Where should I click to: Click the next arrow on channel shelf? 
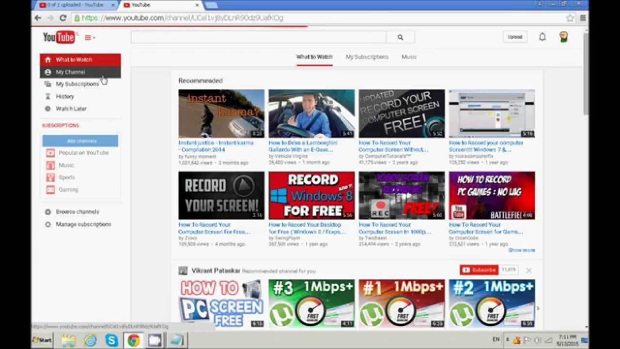(538, 308)
